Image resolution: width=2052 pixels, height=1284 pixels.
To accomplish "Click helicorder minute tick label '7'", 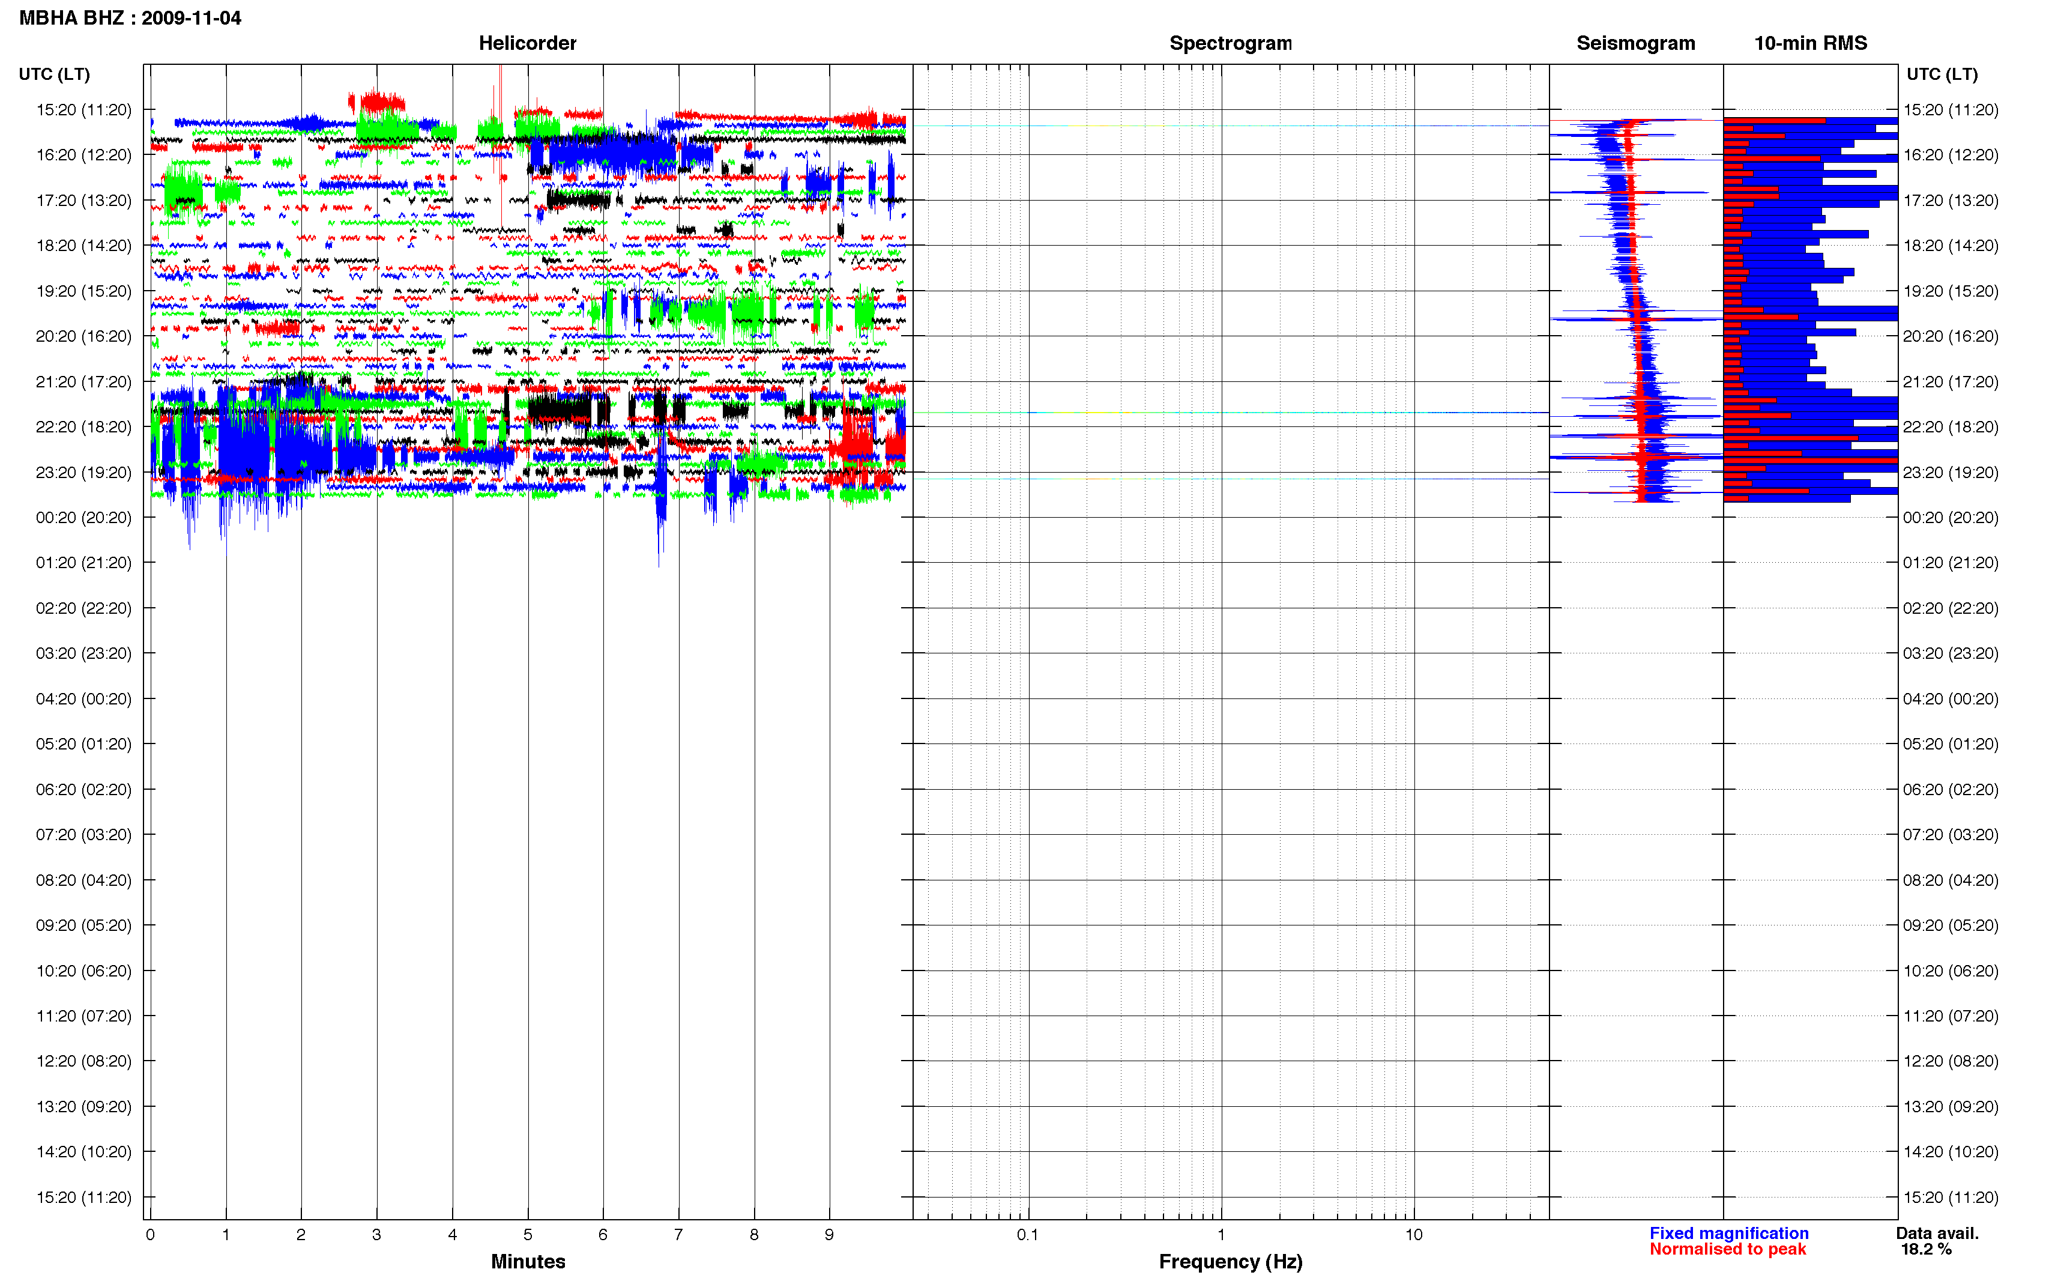I will [x=678, y=1235].
